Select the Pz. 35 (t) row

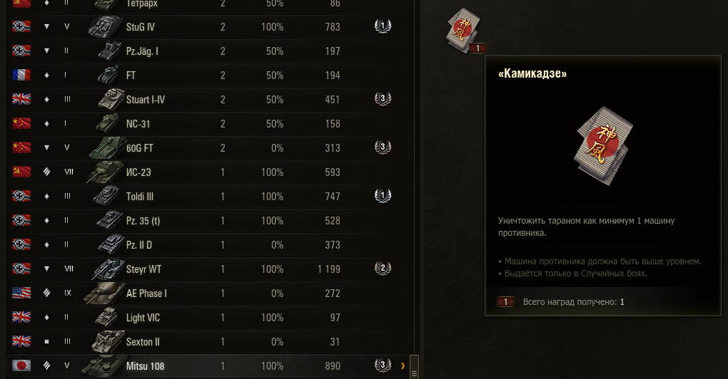208,221
